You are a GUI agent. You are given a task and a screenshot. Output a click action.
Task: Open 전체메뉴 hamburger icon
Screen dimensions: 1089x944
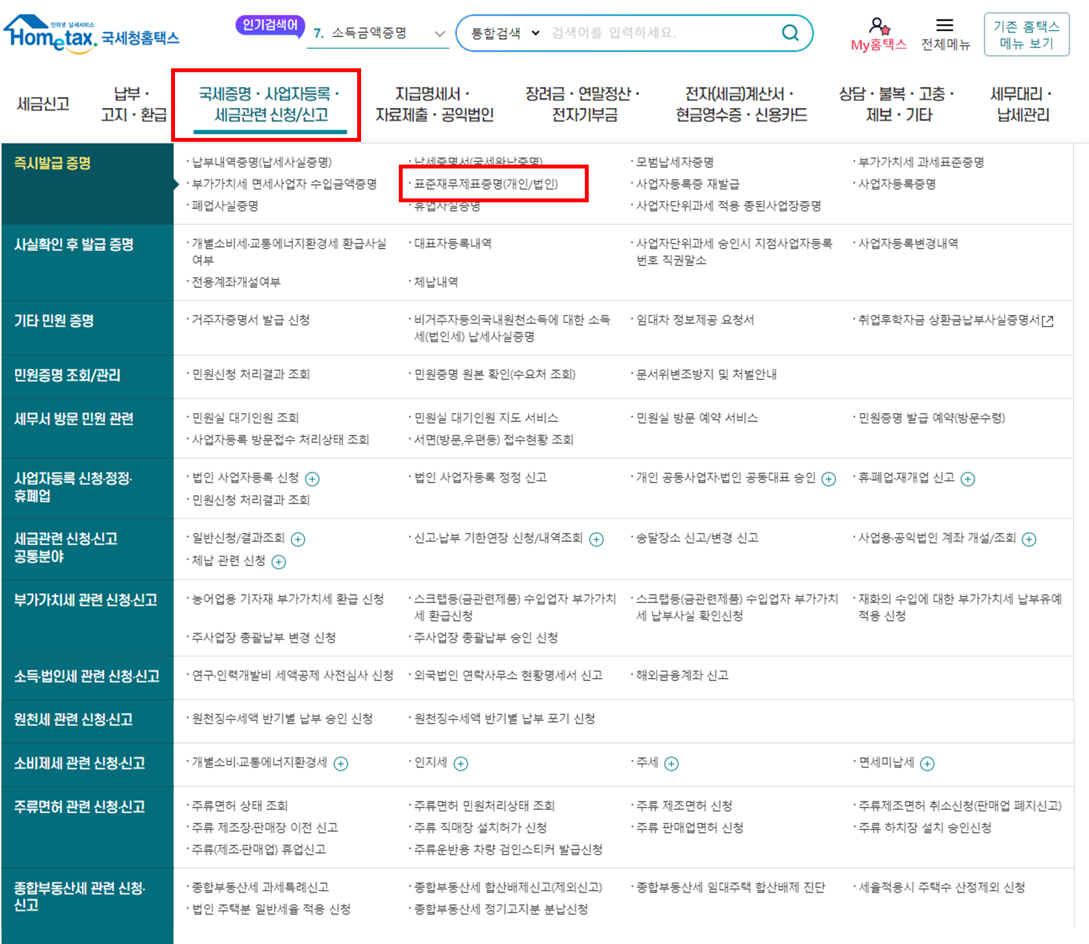coord(945,25)
